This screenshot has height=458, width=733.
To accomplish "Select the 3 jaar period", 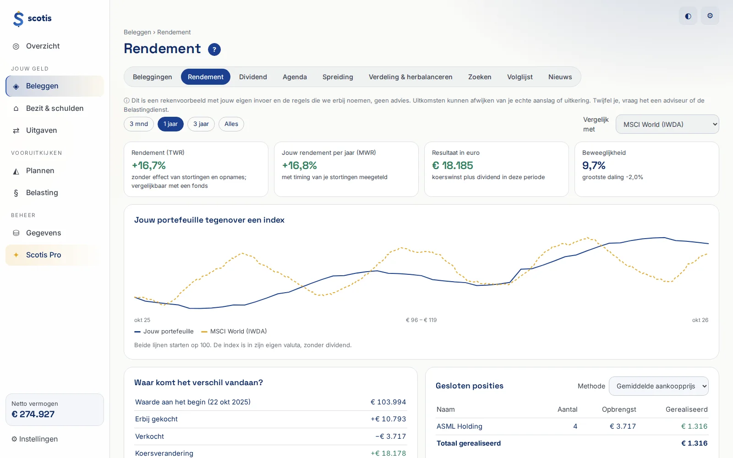I will [201, 124].
